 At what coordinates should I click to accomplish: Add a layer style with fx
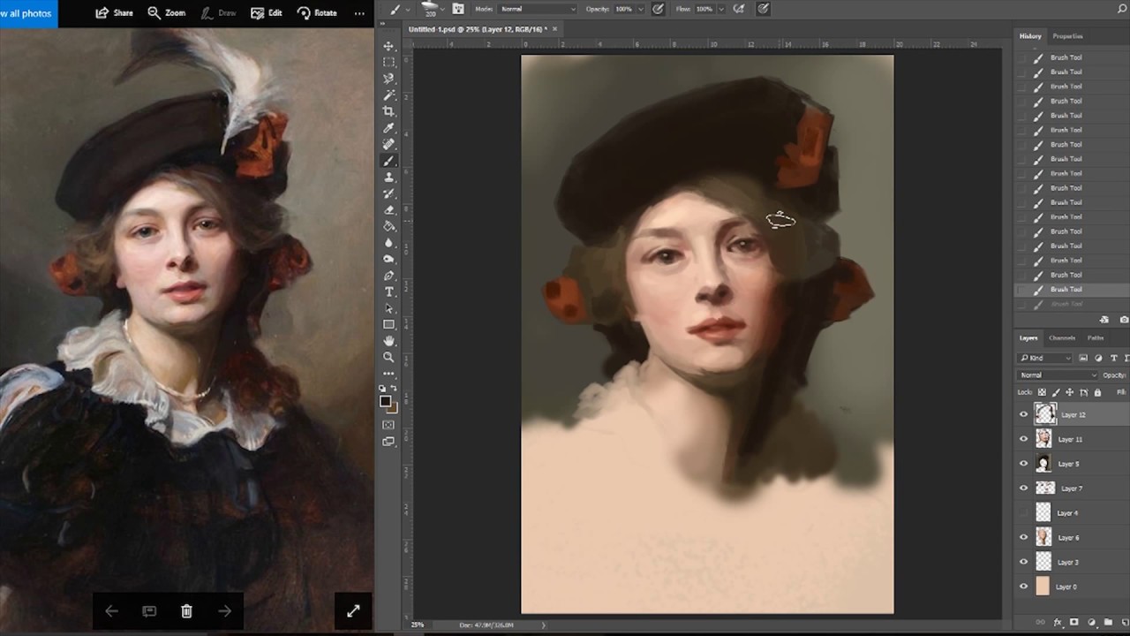point(1058,623)
